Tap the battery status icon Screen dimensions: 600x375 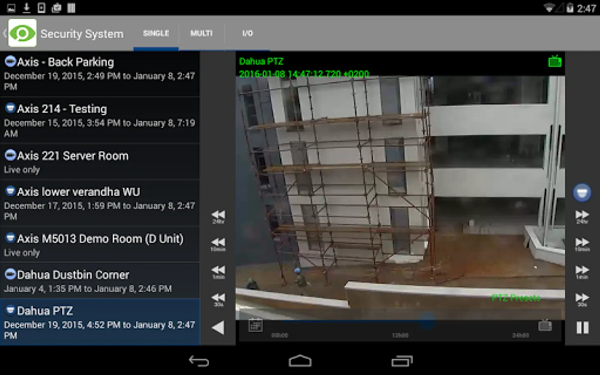[x=570, y=8]
